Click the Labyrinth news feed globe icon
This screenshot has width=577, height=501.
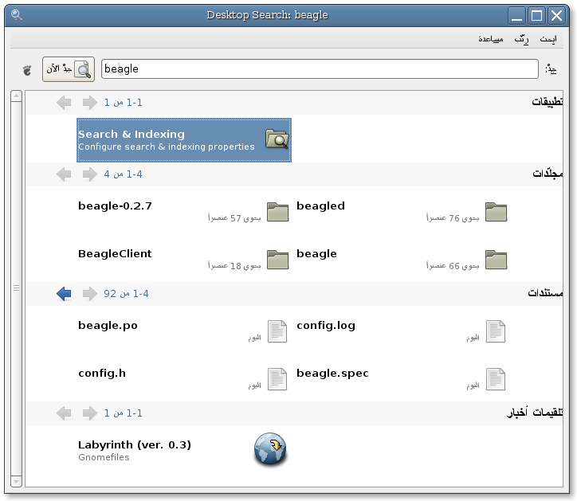[x=270, y=450]
